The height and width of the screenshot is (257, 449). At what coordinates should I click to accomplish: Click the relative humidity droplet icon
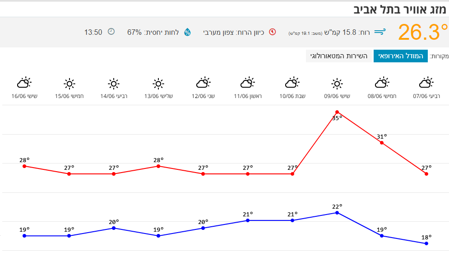point(187,32)
